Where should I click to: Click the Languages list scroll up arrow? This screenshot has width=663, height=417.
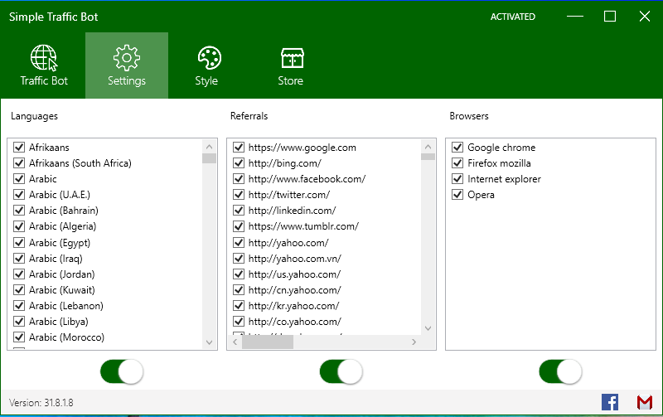(x=209, y=147)
